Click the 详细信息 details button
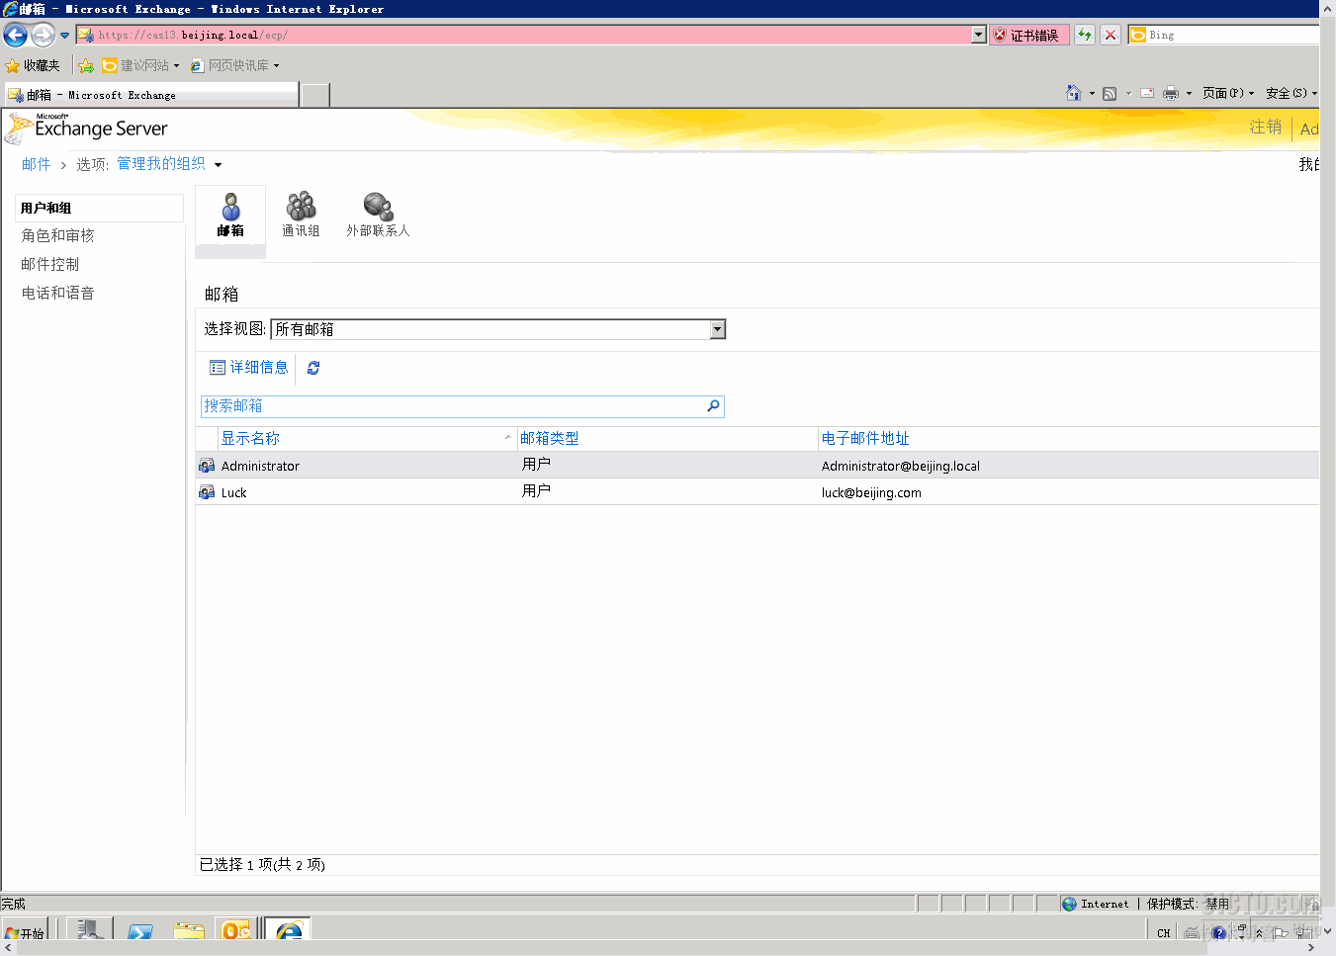Viewport: 1336px width, 956px height. tap(249, 368)
